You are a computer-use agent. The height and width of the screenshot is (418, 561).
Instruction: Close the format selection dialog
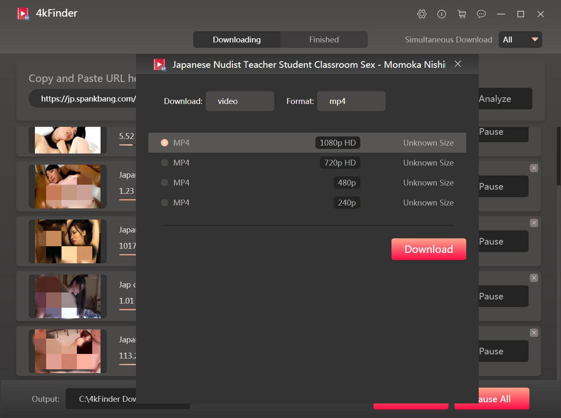coord(458,64)
